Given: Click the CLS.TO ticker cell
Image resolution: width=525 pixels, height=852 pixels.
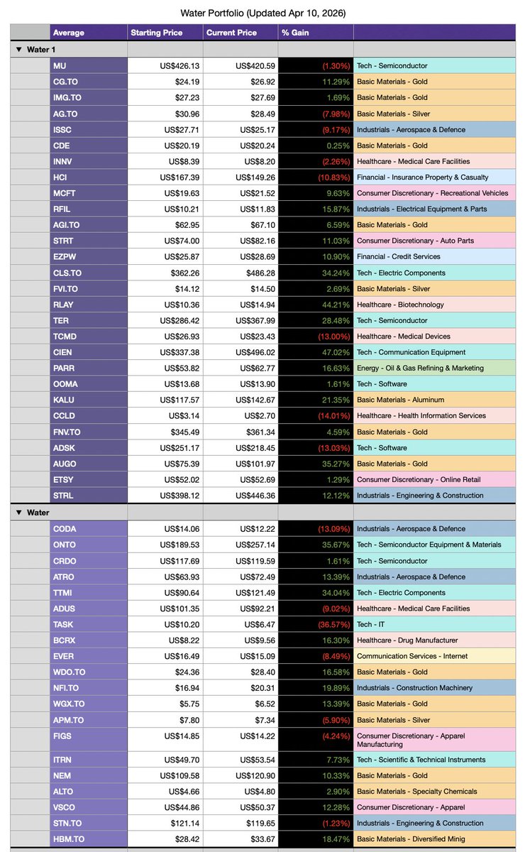Looking at the screenshot, I should pyautogui.click(x=89, y=273).
